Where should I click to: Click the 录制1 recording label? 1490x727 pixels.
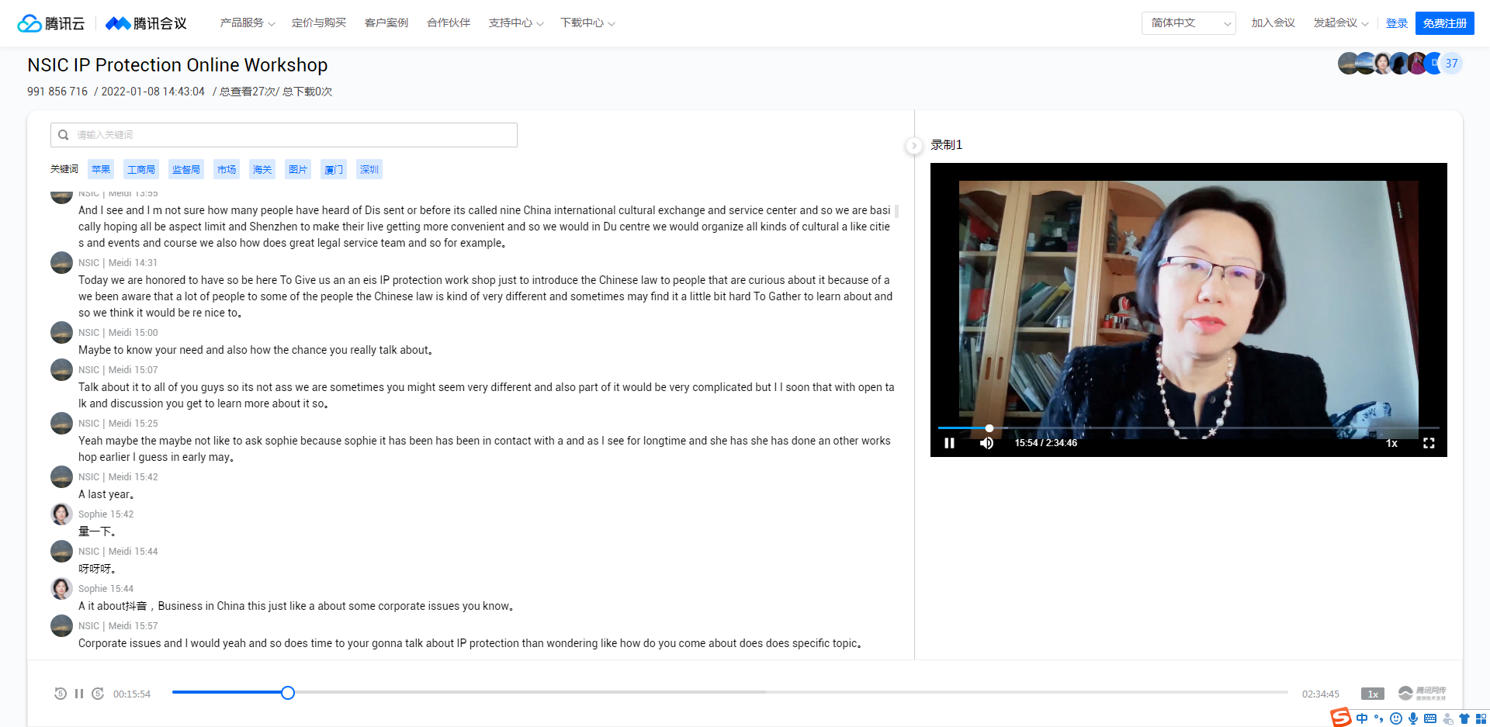(x=947, y=145)
